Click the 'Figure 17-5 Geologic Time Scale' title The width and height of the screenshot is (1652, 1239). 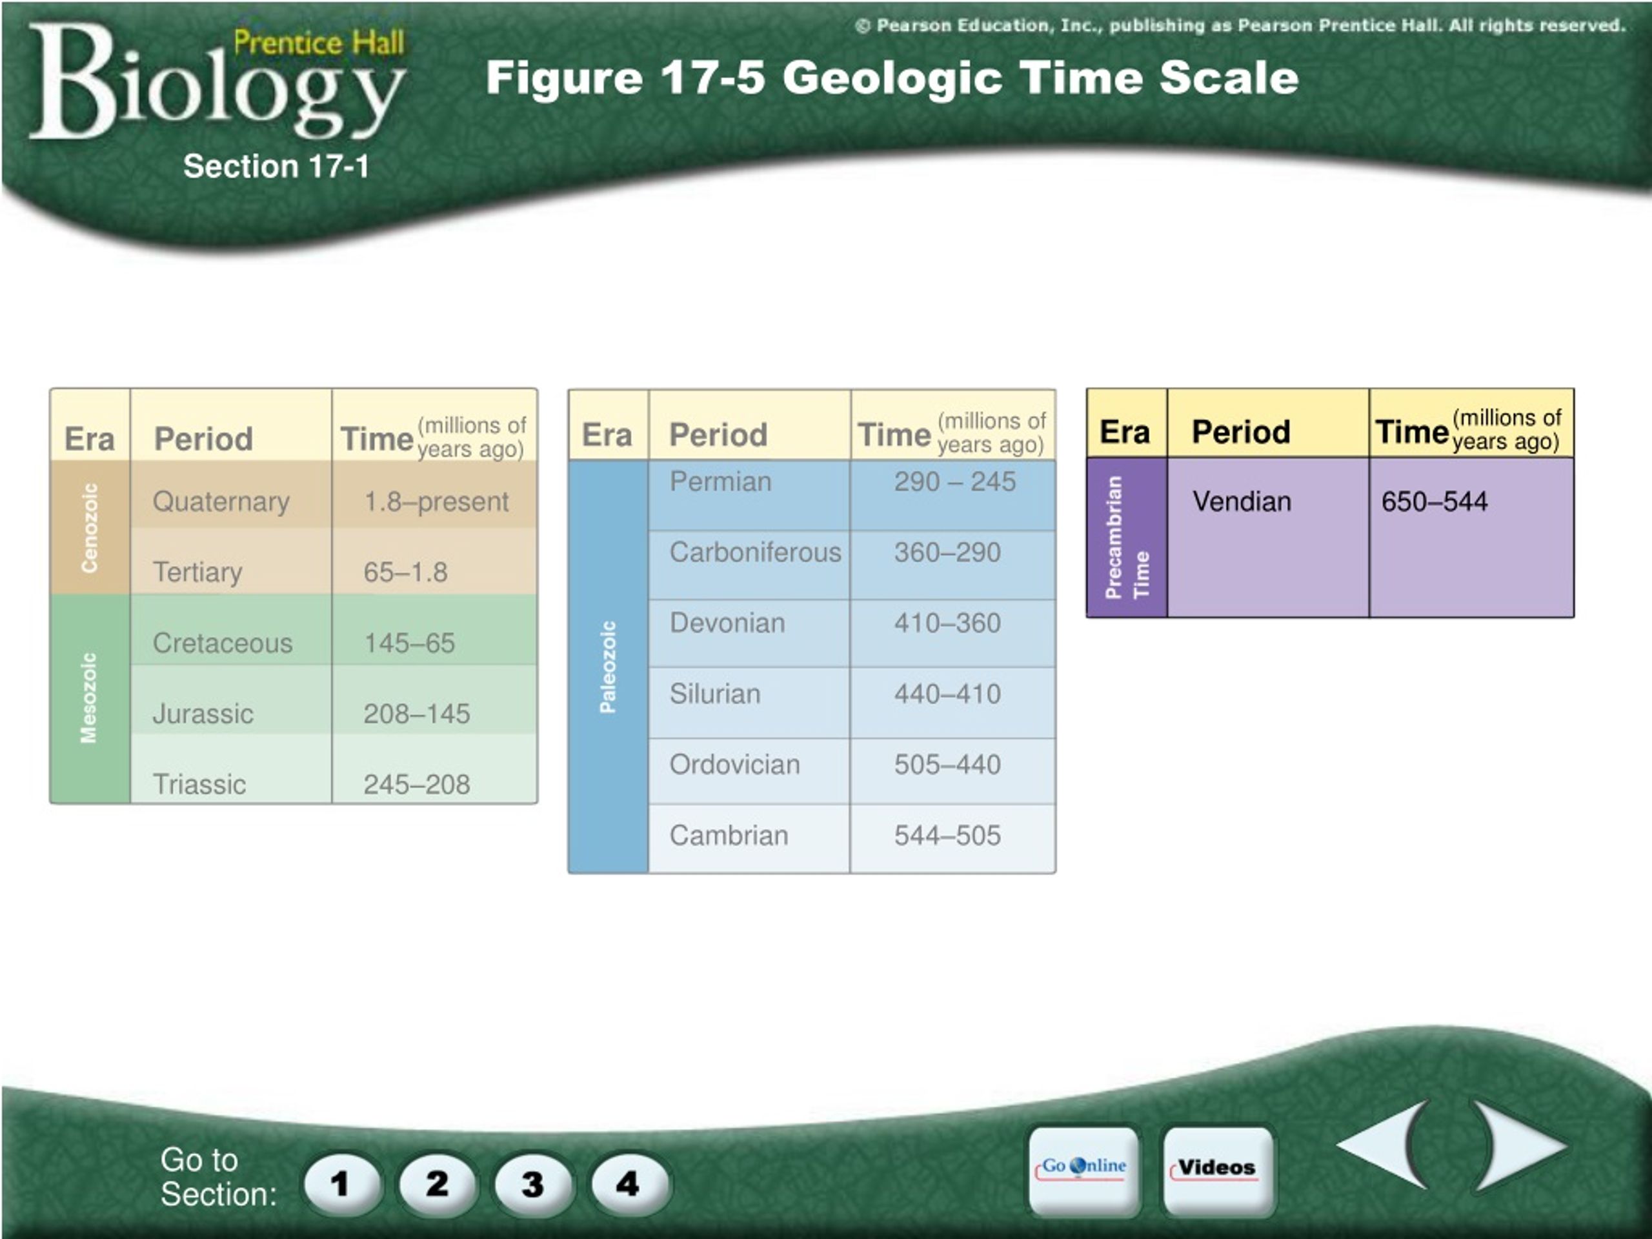coord(892,77)
